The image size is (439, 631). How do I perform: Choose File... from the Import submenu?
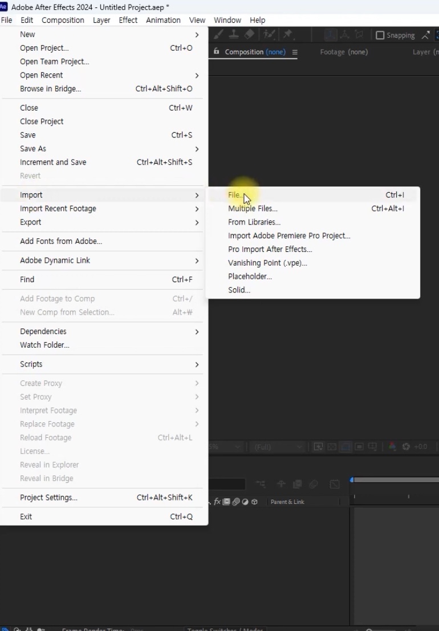click(x=312, y=195)
